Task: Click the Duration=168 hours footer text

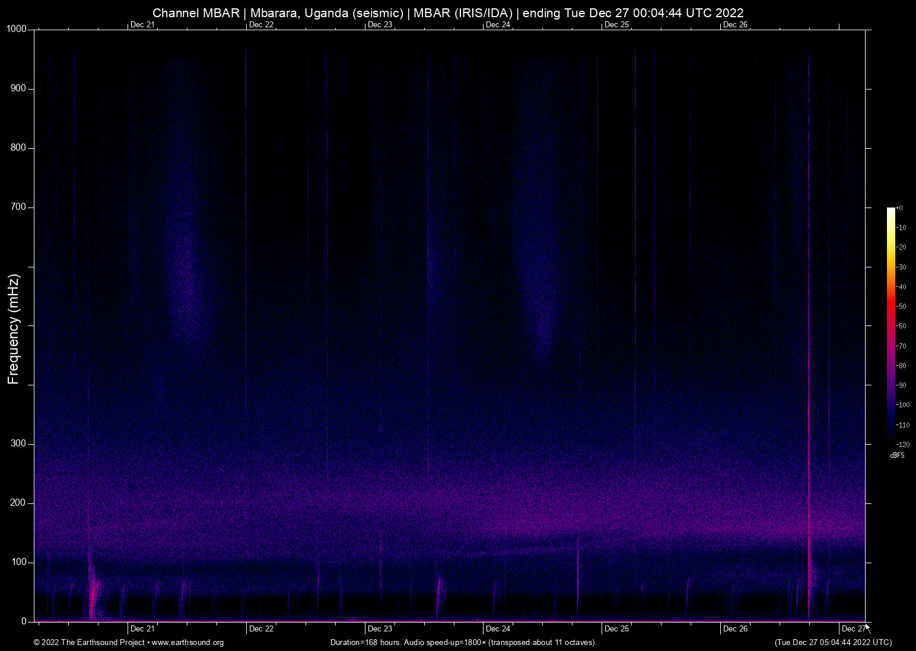Action: coord(463,643)
